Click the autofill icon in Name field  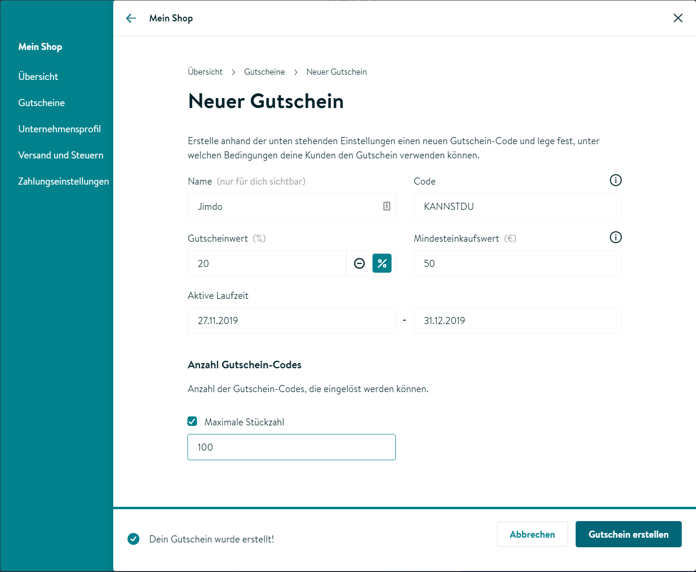tap(387, 206)
